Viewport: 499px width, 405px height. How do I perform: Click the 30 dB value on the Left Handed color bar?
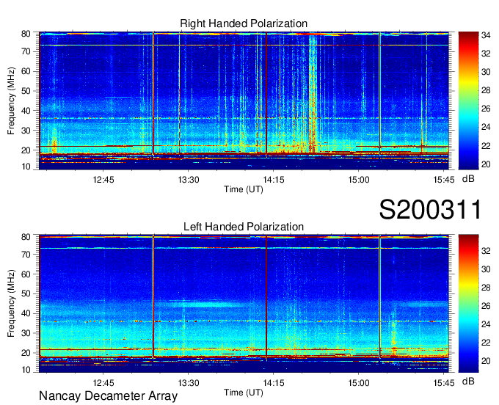(486, 269)
